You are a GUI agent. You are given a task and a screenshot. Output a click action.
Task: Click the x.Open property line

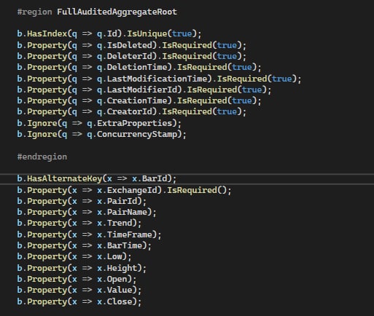click(77, 279)
